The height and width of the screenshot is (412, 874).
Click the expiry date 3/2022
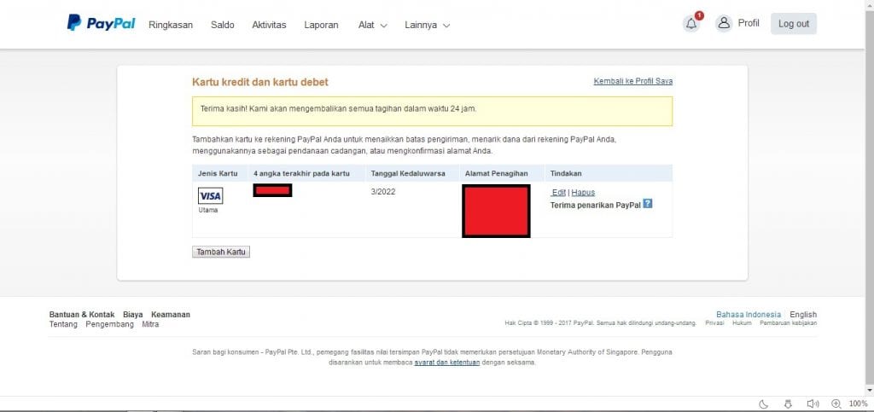click(x=382, y=192)
